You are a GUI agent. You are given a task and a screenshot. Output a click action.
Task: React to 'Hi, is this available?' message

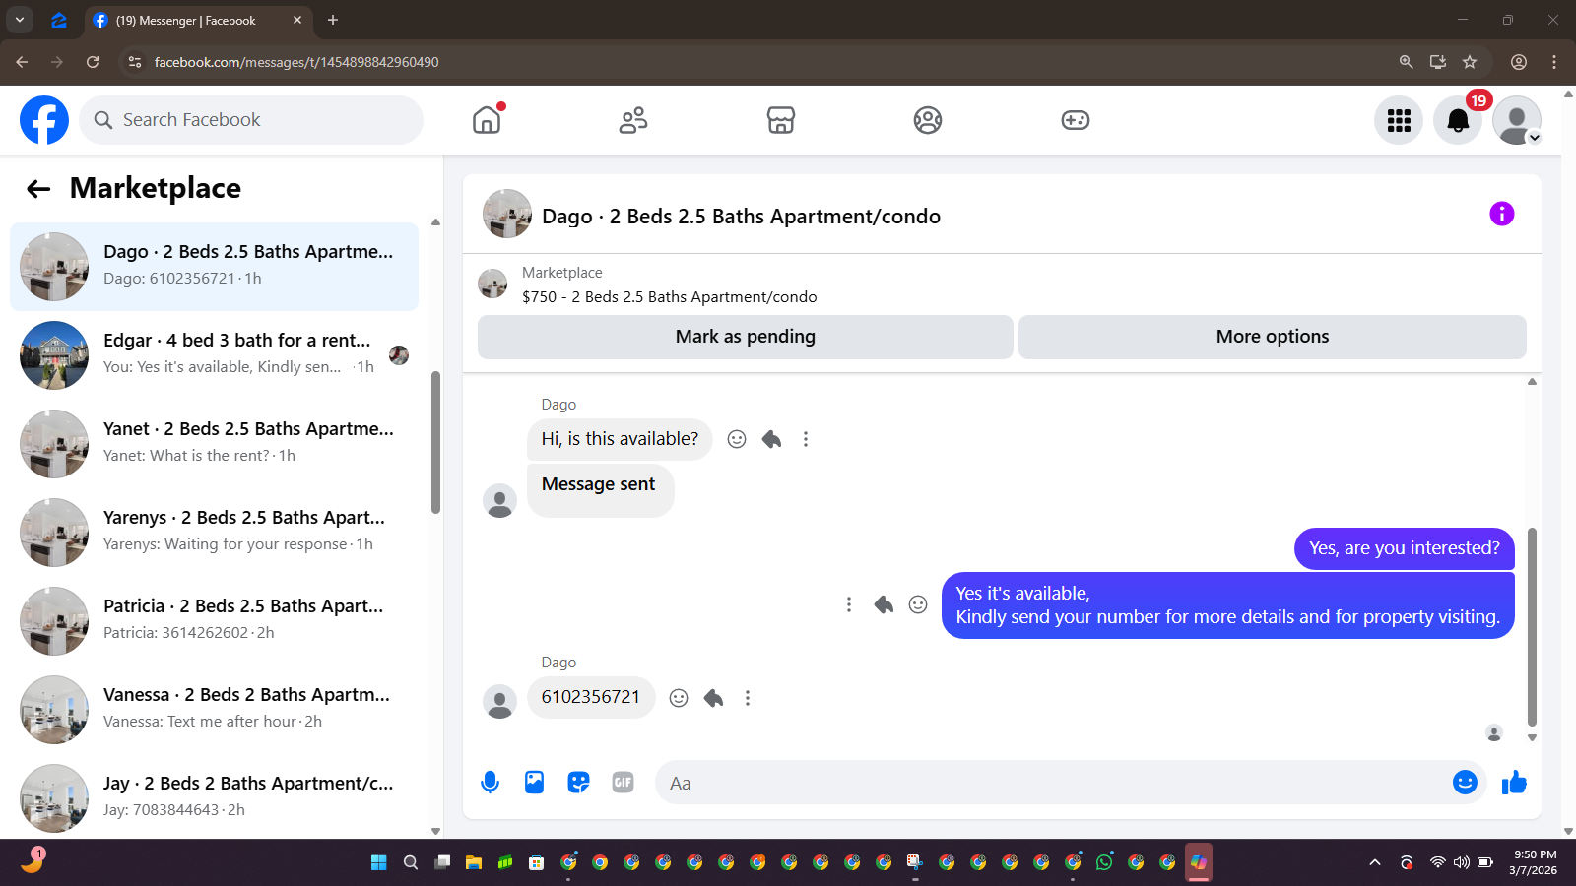737,439
